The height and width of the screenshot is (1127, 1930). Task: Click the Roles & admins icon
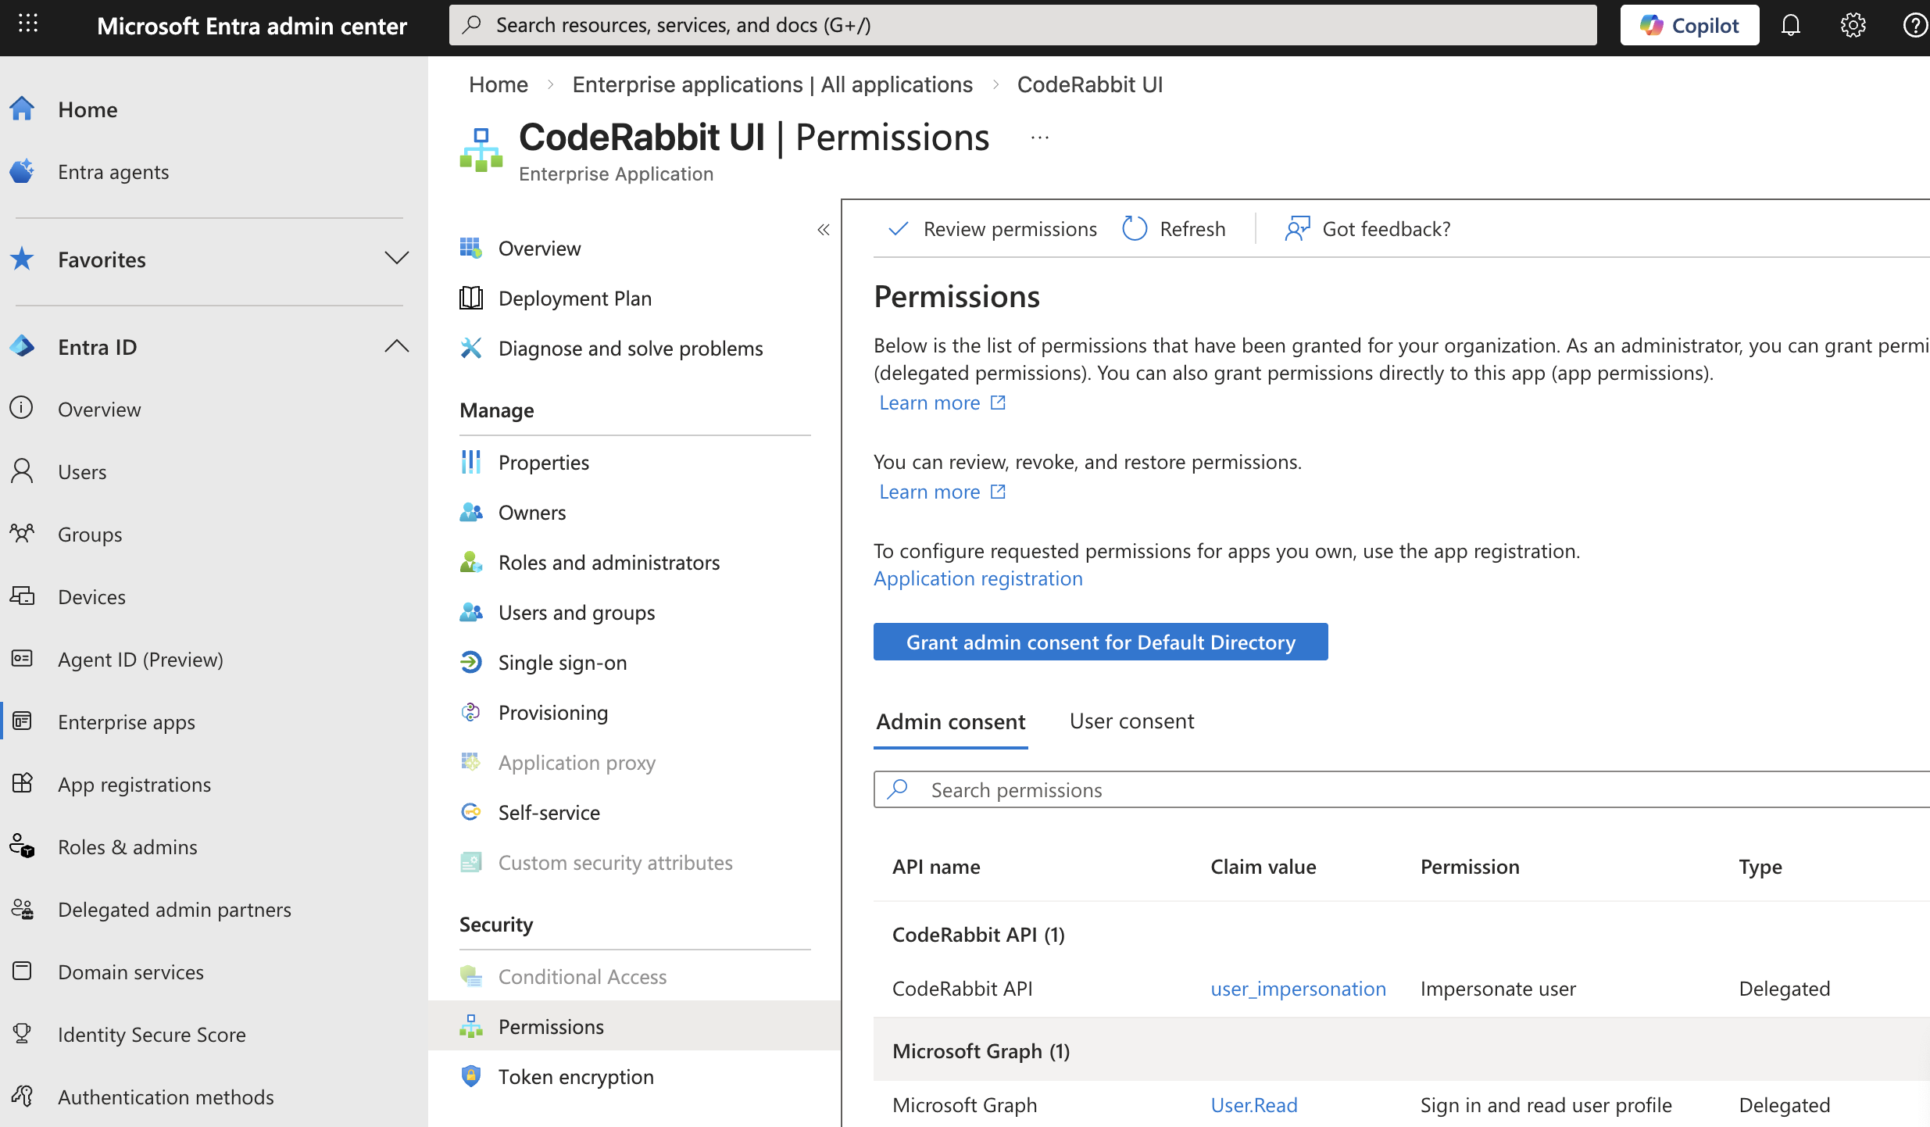(22, 846)
